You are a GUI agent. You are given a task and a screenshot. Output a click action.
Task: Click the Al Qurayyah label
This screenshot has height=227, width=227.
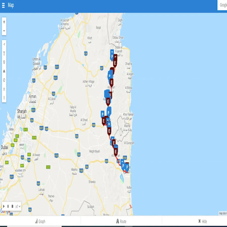[x=129, y=143]
